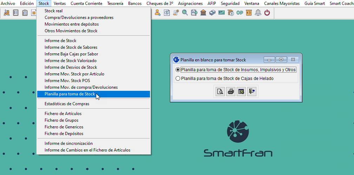Click the bank building toolbar icon
This screenshot has height=175, width=354.
[x=203, y=13]
